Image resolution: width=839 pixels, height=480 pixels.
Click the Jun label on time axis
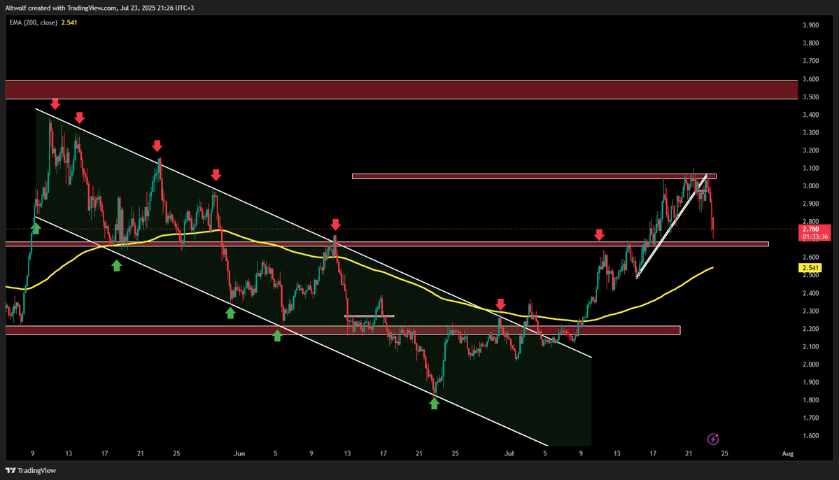(239, 453)
